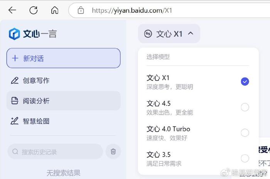Click the yiyan.baidu.com address bar

[x=169, y=10]
